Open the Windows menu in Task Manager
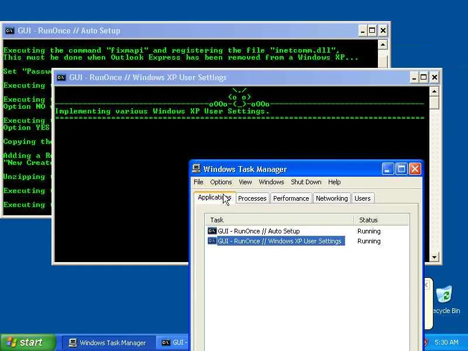Screen dimensions: 468x351 coord(271,182)
